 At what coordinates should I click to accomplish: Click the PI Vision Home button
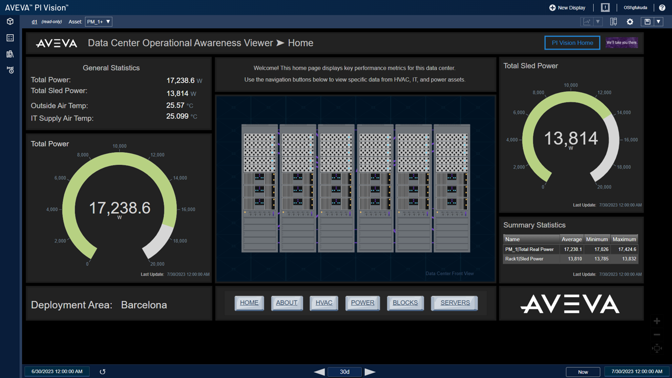572,43
